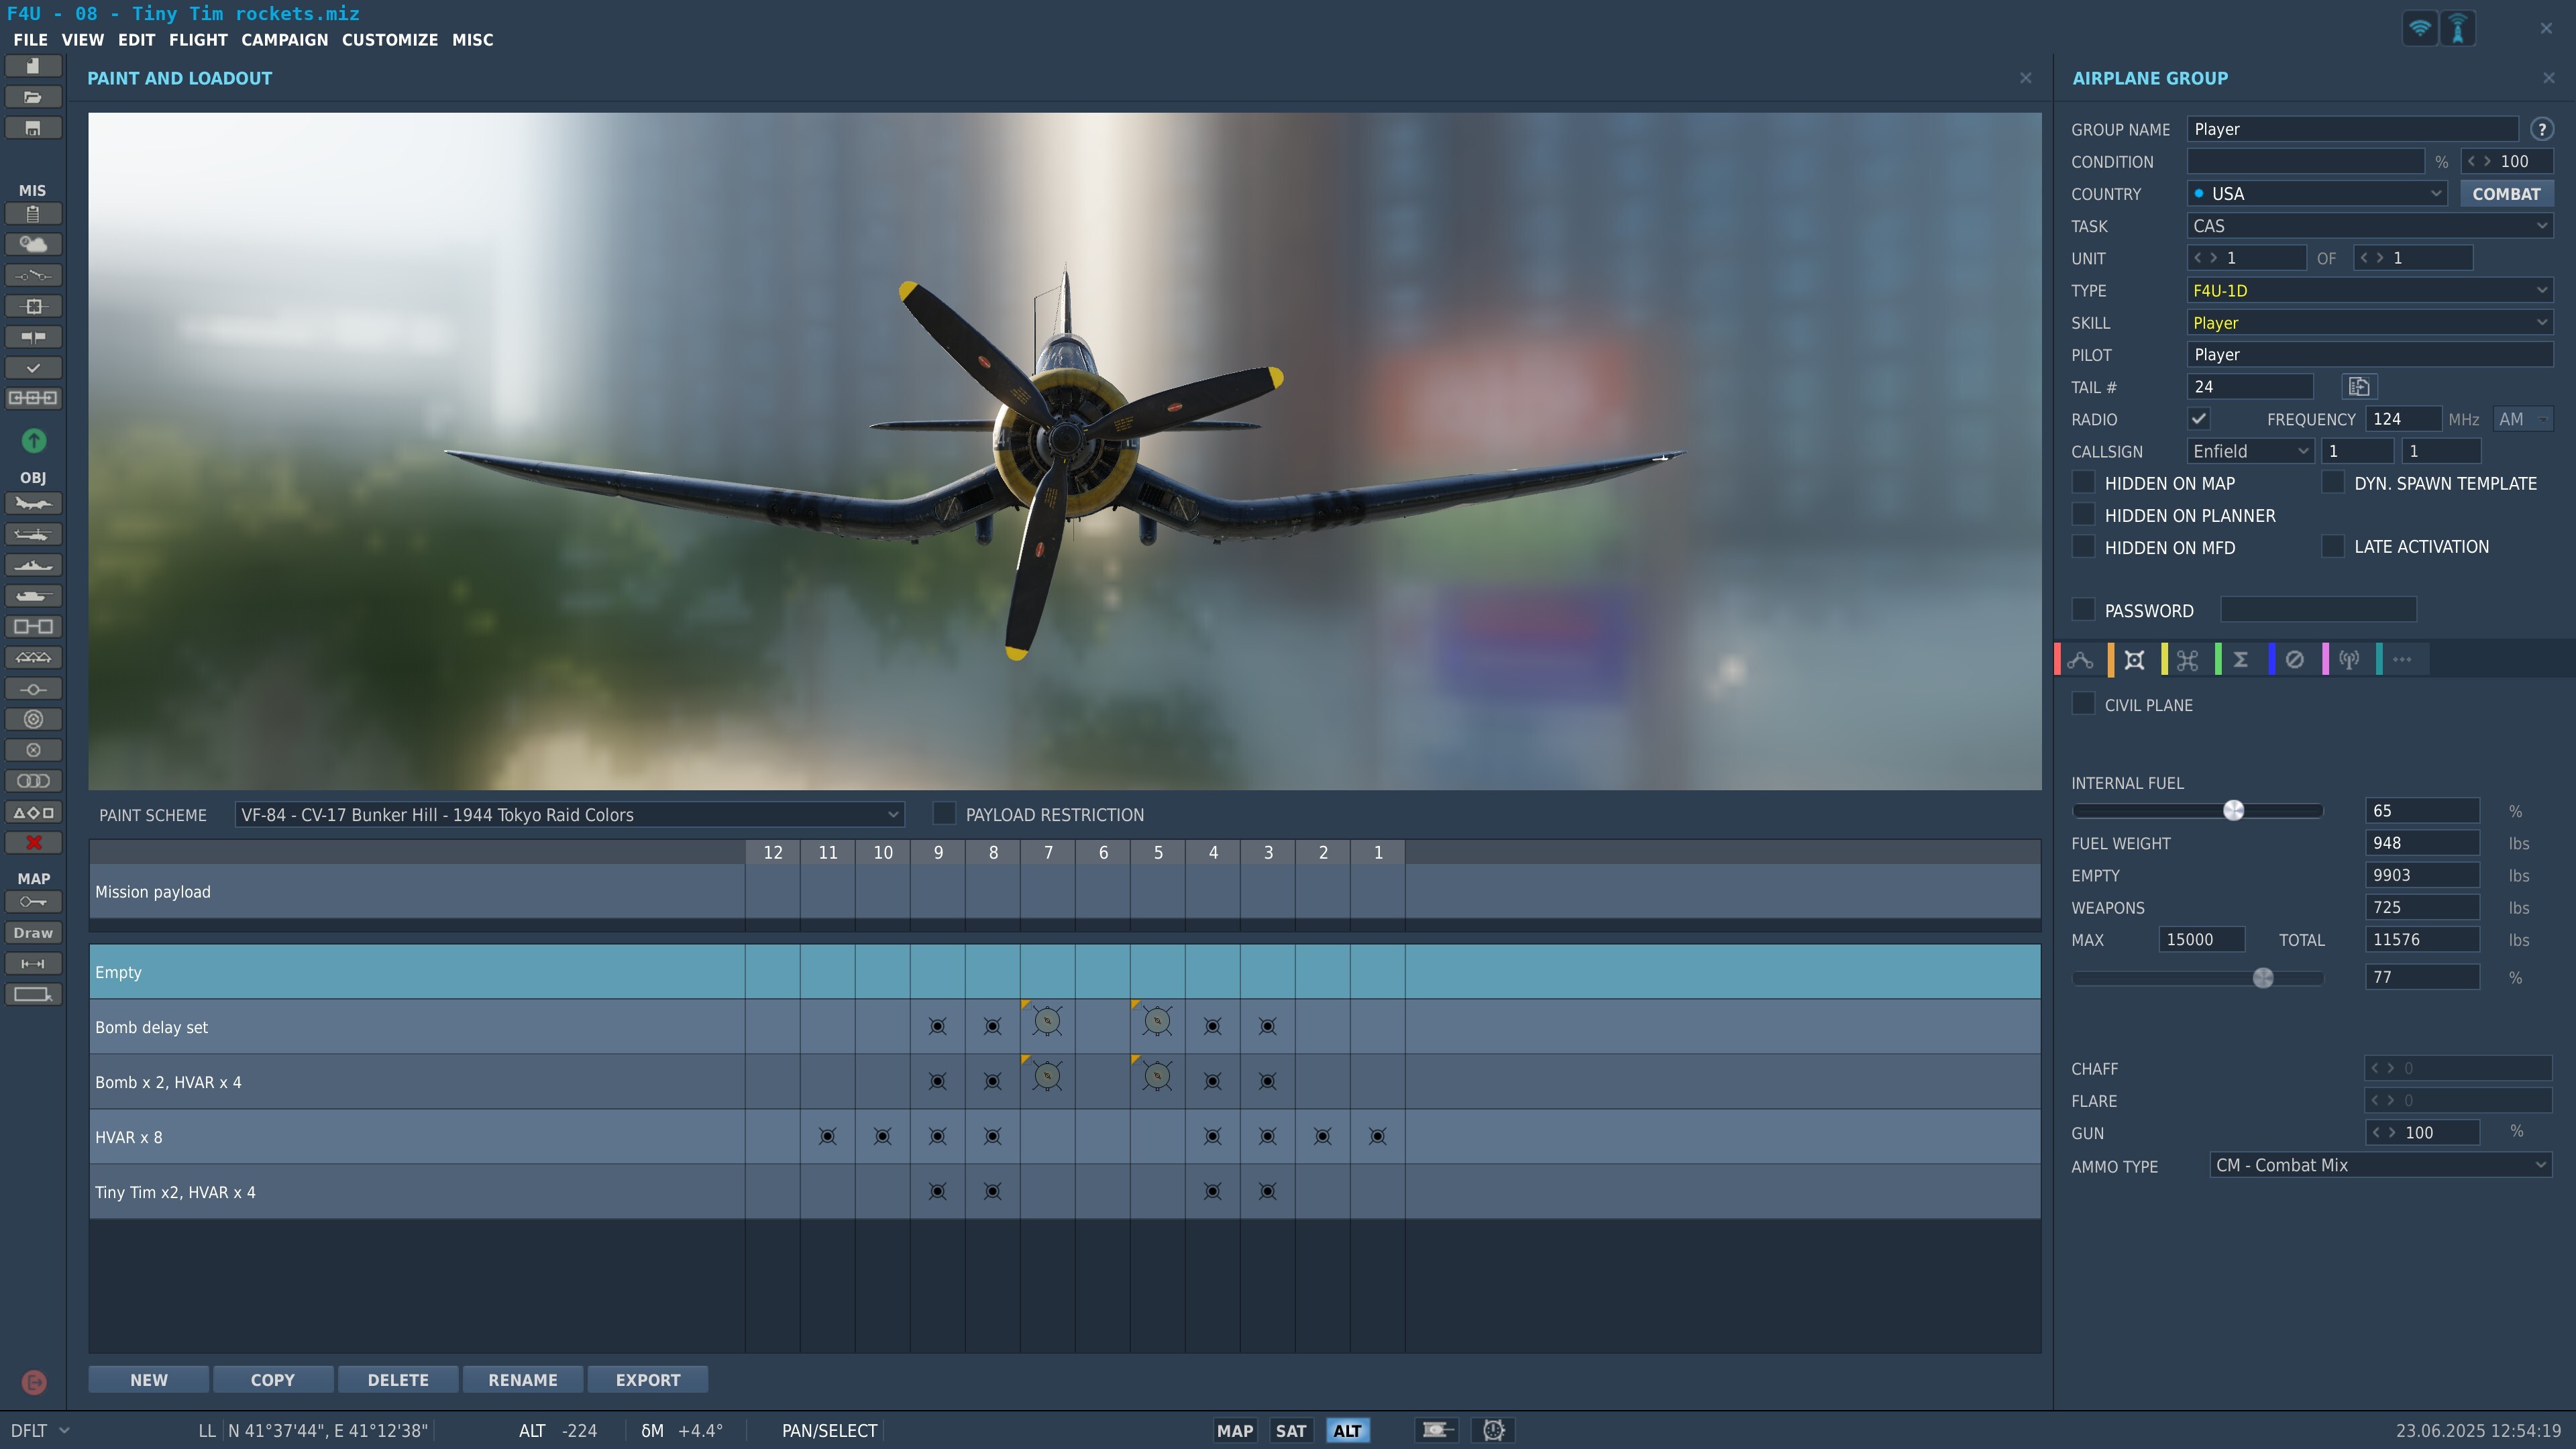Screen dimensions: 2576x1449
Task: Select the place helicopter group icon
Action: [x=33, y=534]
